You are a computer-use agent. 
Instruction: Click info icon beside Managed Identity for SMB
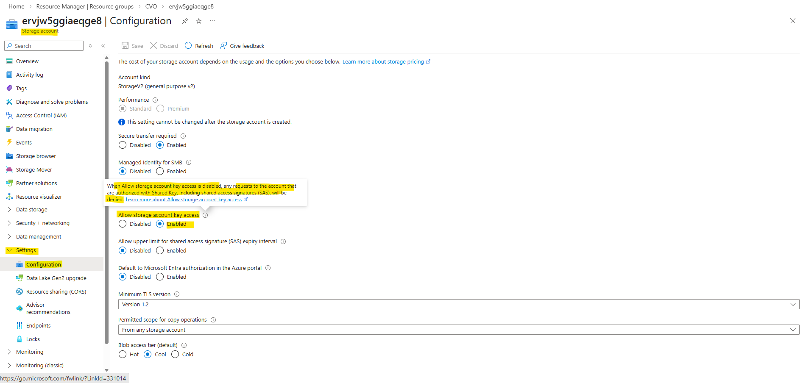[189, 162]
